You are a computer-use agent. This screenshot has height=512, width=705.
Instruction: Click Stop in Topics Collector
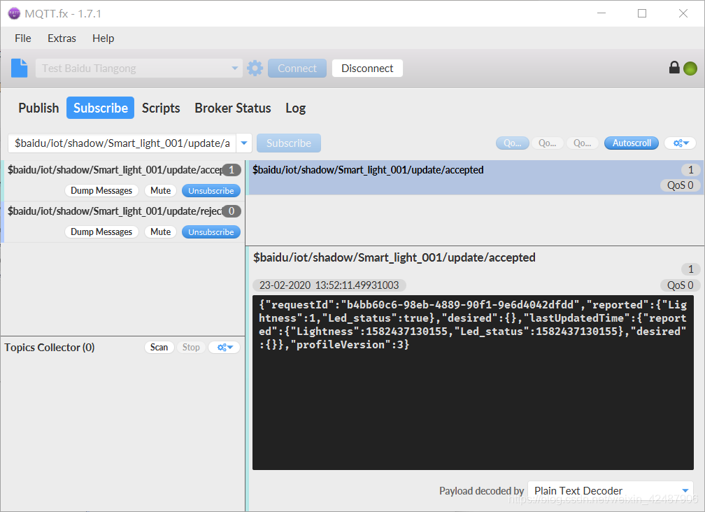pos(191,348)
